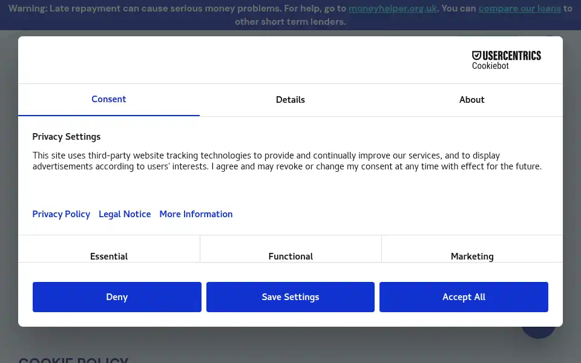
Task: Click the Privacy Settings heading
Action: pyautogui.click(x=67, y=137)
